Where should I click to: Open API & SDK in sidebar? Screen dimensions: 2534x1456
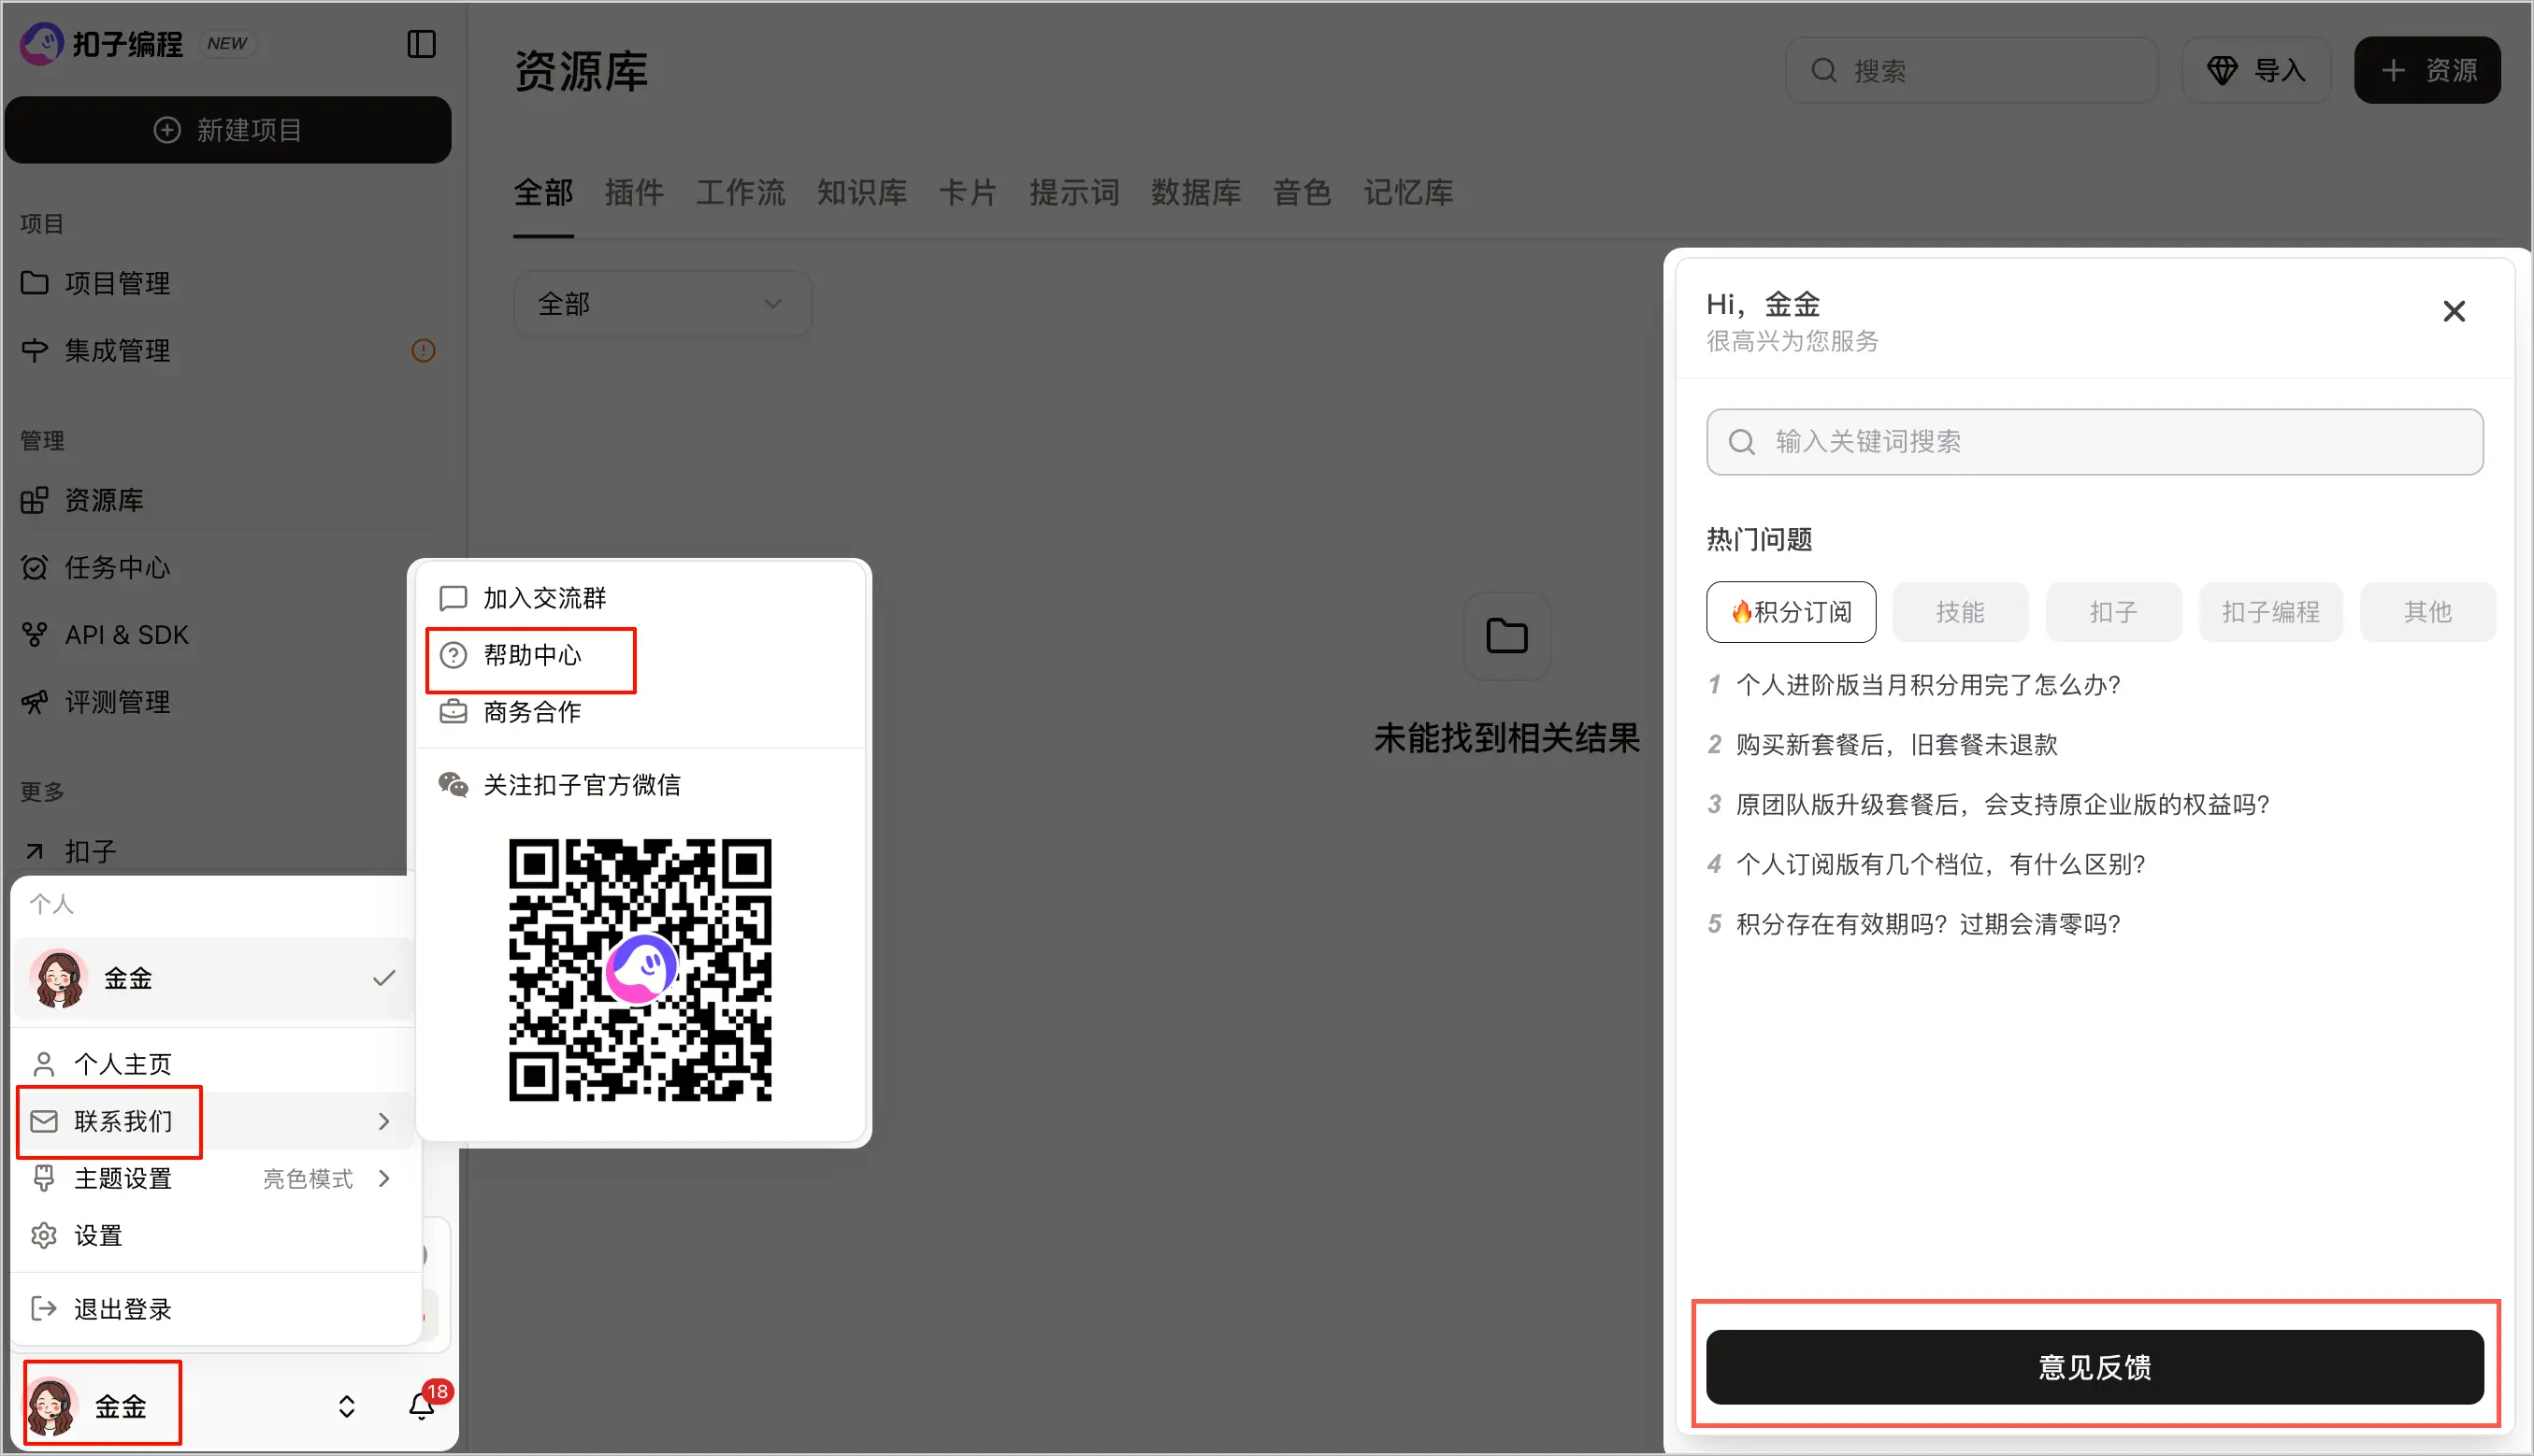pyautogui.click(x=228, y=634)
